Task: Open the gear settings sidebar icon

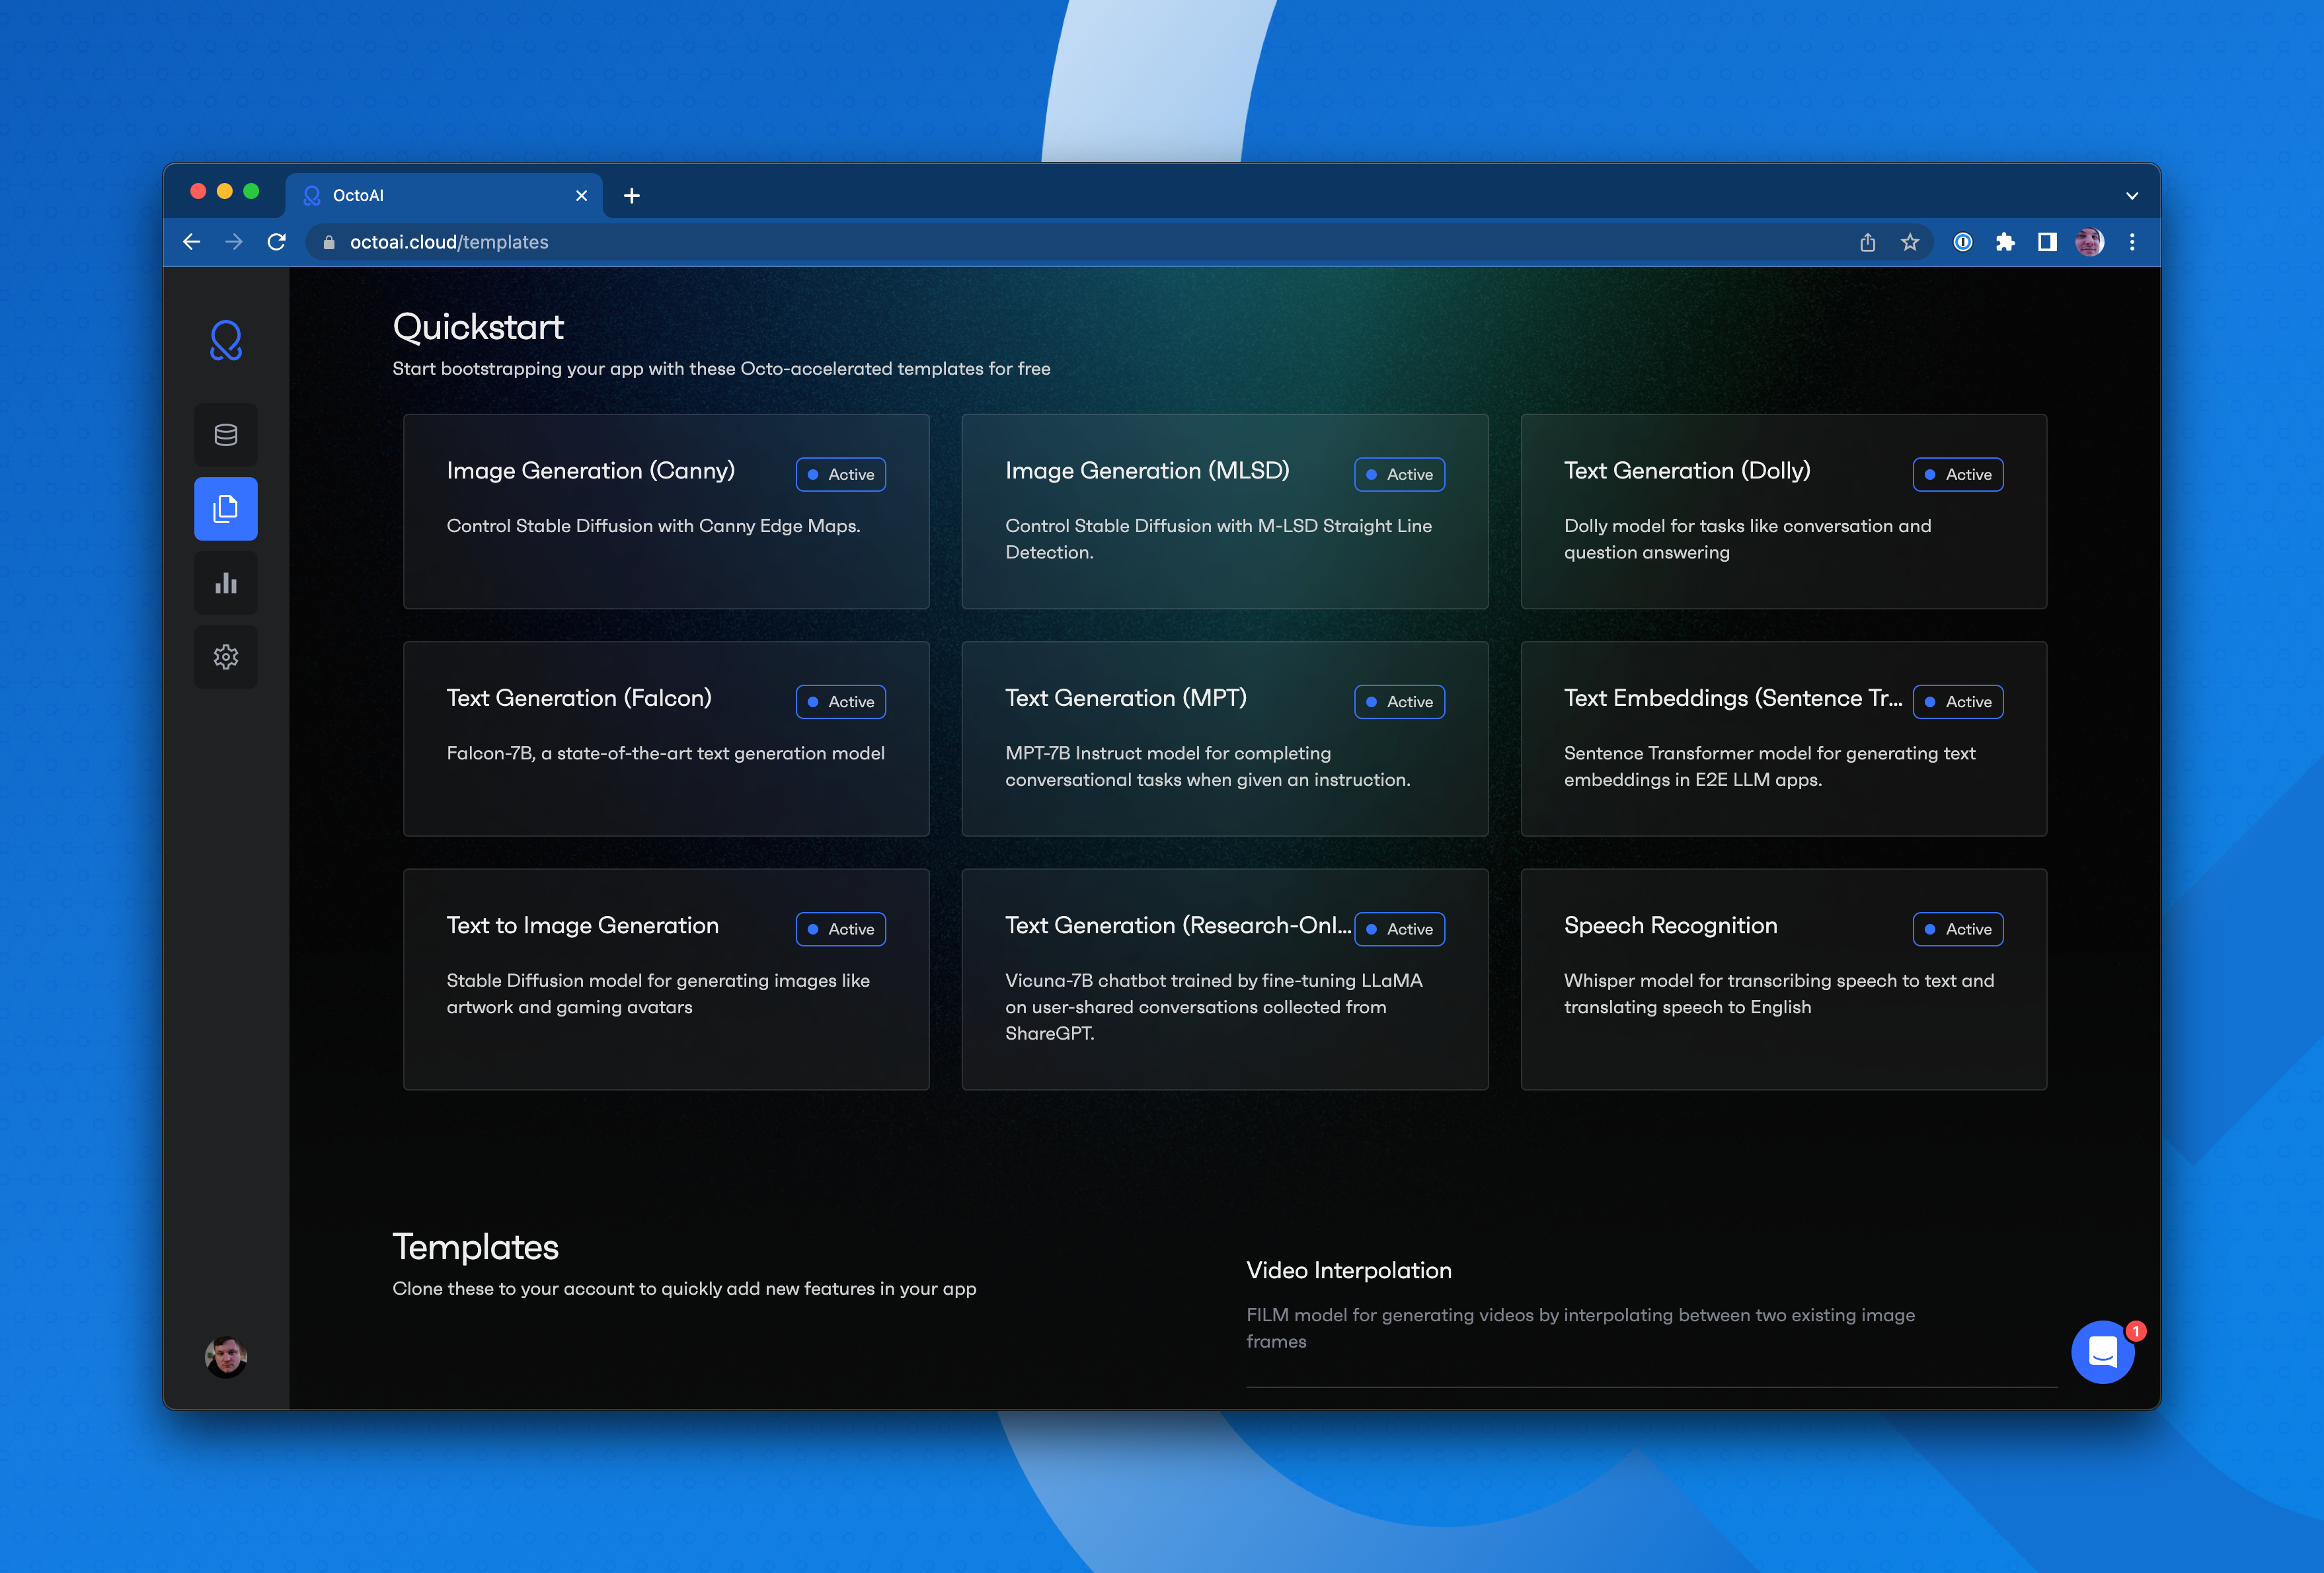Action: [226, 657]
